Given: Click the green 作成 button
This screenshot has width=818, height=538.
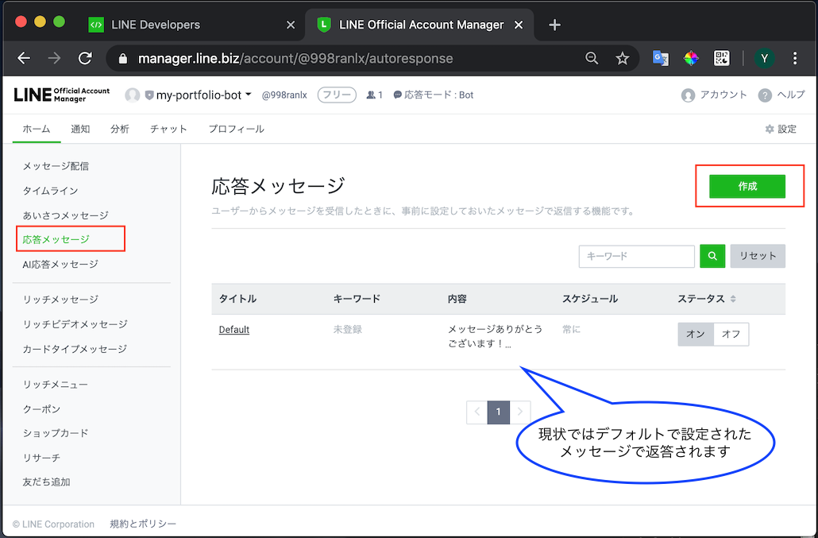Looking at the screenshot, I should click(747, 186).
